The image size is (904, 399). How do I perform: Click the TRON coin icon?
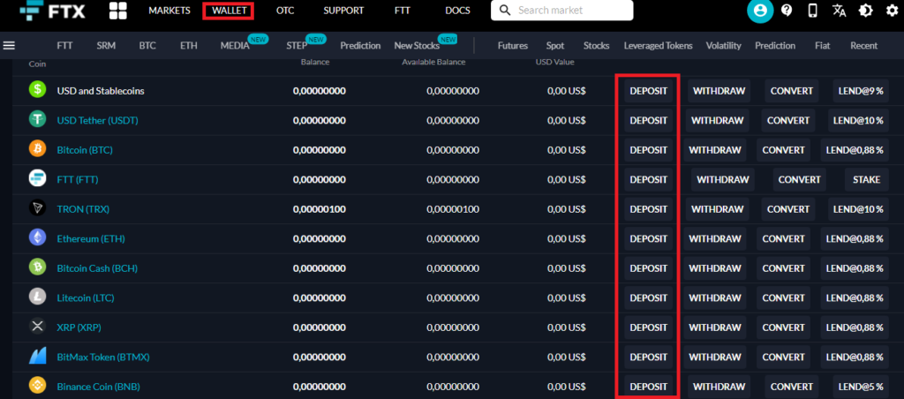click(x=37, y=208)
